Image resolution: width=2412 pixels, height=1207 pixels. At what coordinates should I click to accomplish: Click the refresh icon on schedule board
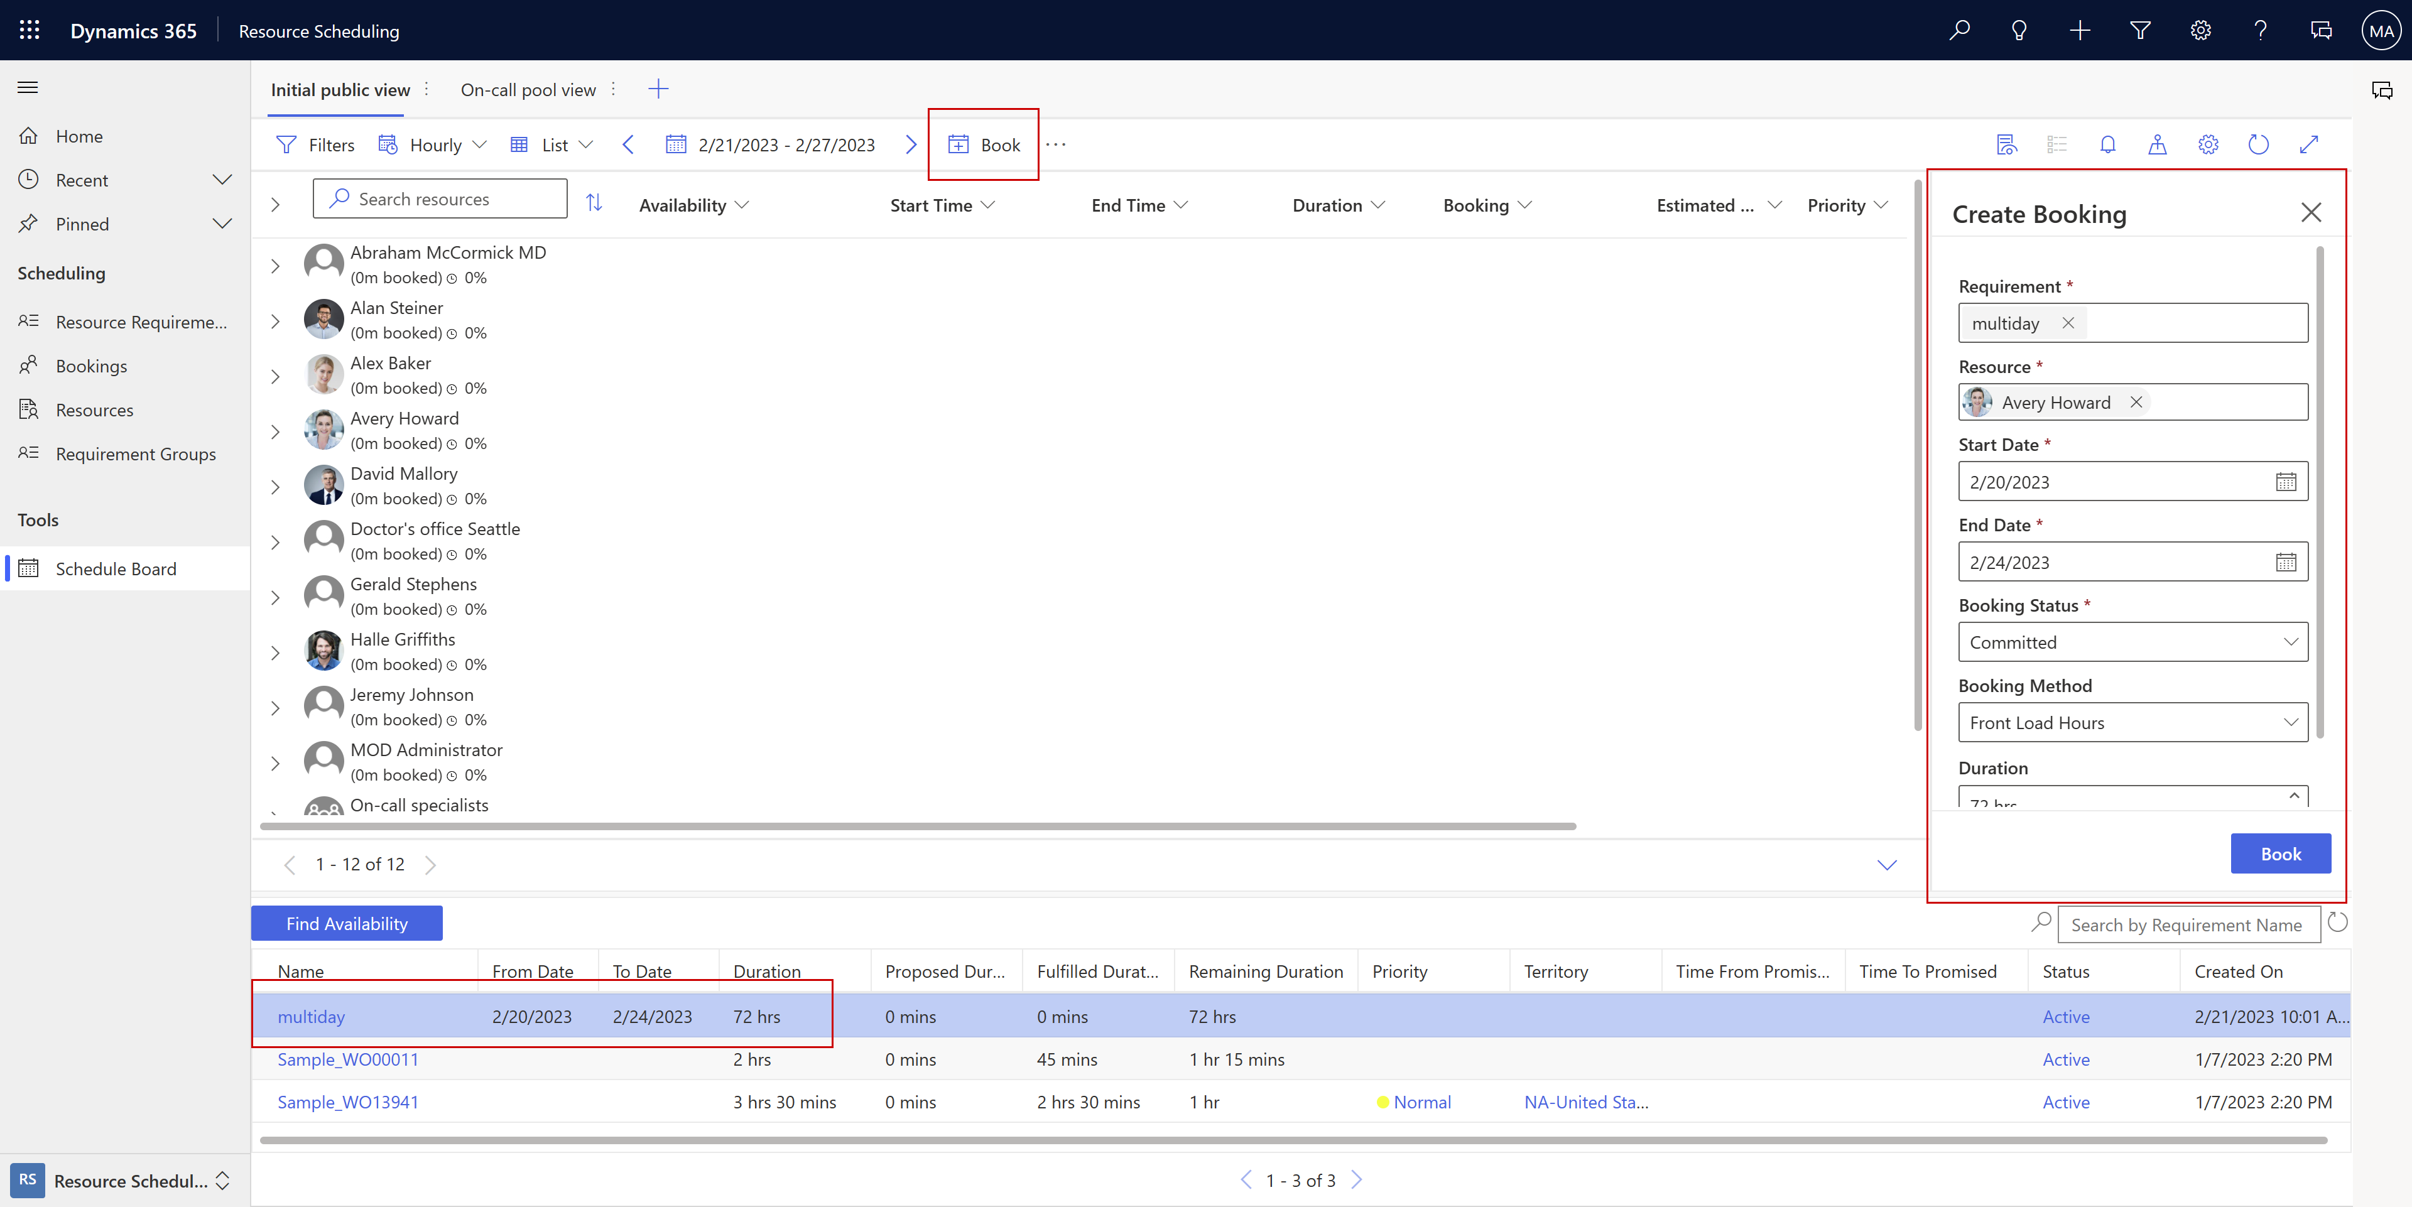(2258, 143)
